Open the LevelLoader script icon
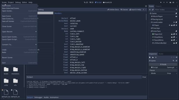179x100 pixels. (176, 22)
